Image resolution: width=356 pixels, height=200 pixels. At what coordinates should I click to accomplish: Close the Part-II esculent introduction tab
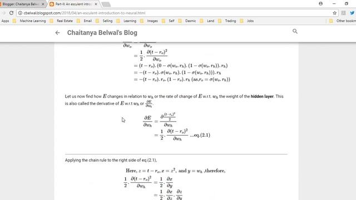[96, 4]
